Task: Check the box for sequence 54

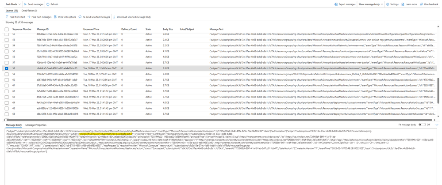Action: coord(7,45)
